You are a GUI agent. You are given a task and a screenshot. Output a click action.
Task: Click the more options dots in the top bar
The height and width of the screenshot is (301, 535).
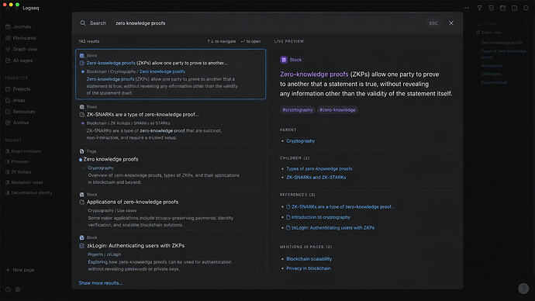tap(467, 8)
